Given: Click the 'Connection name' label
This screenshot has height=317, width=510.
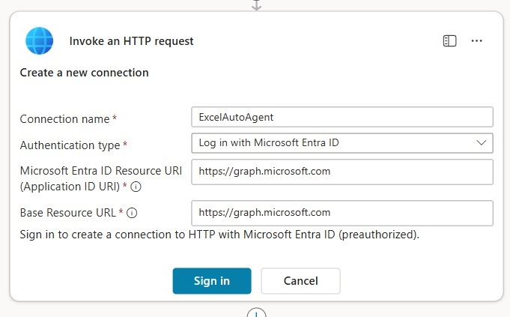Looking at the screenshot, I should 65,119.
